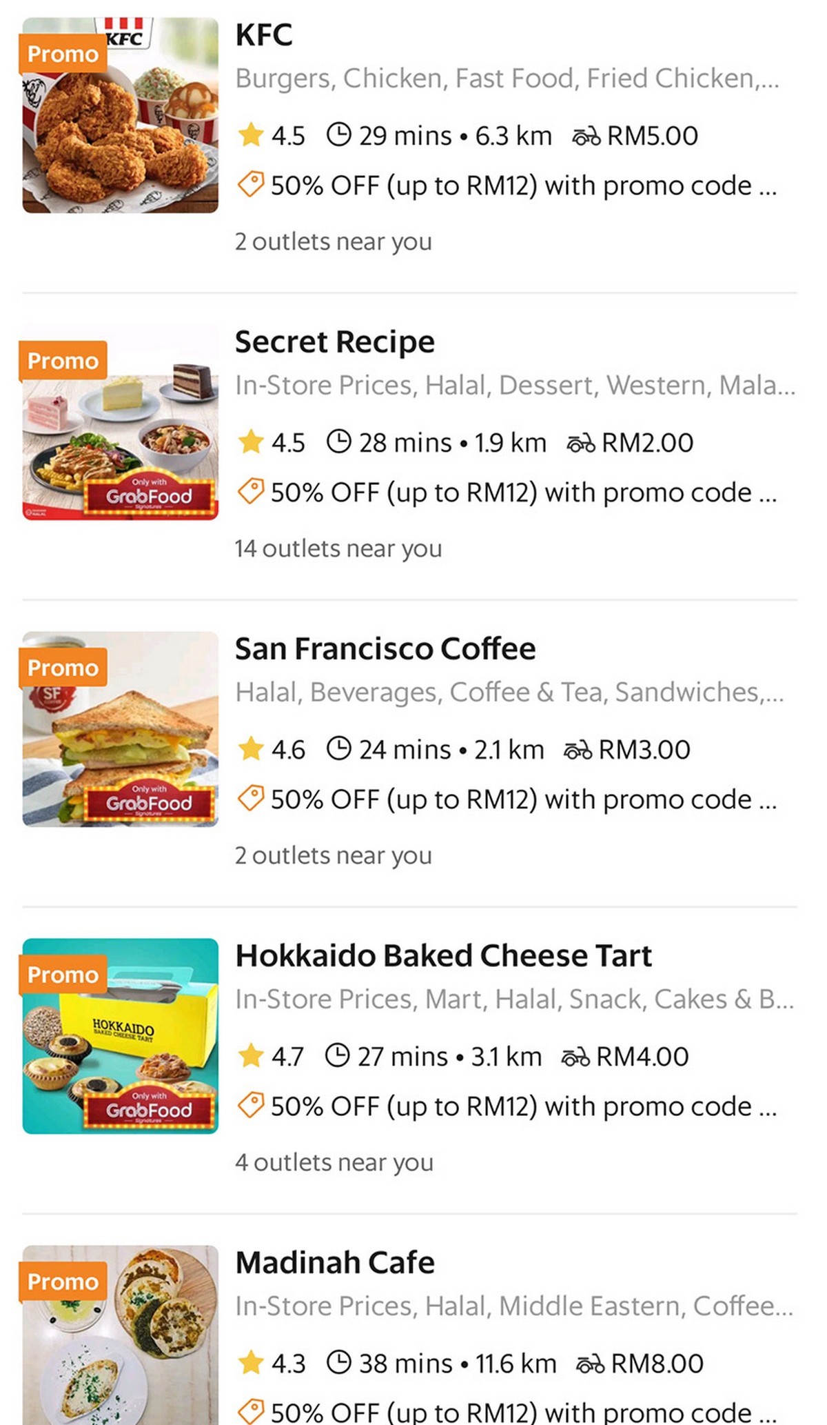
Task: Click the star rating icon for KFC
Action: click(x=251, y=135)
